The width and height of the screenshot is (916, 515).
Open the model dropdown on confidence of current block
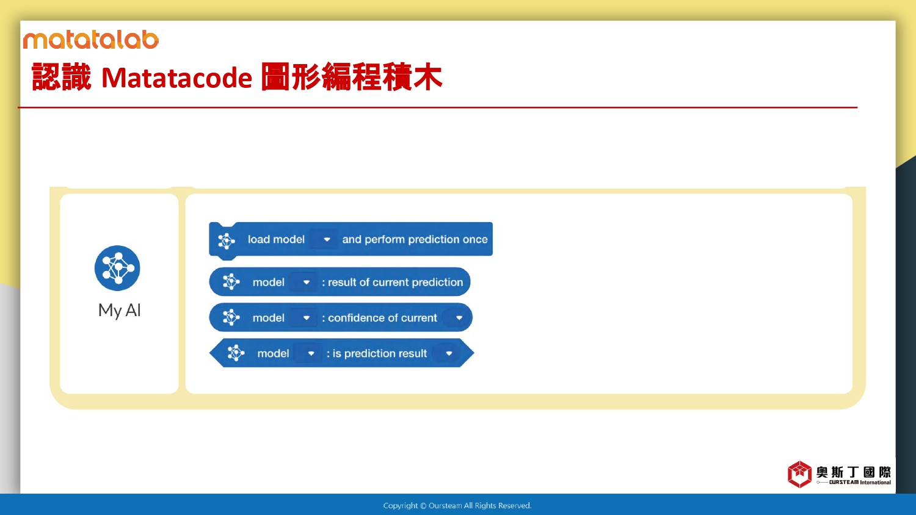click(x=303, y=317)
